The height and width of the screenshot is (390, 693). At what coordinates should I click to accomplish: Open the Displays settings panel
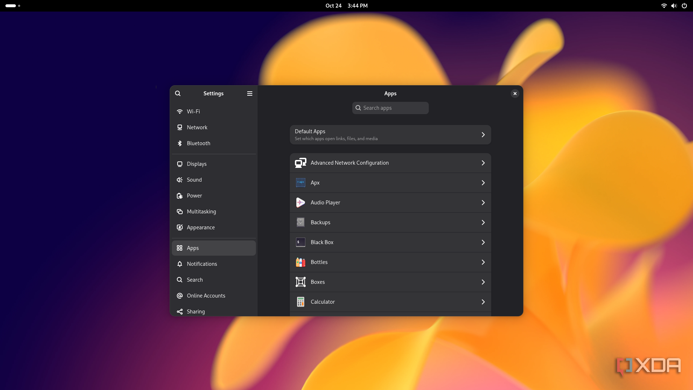(214, 164)
